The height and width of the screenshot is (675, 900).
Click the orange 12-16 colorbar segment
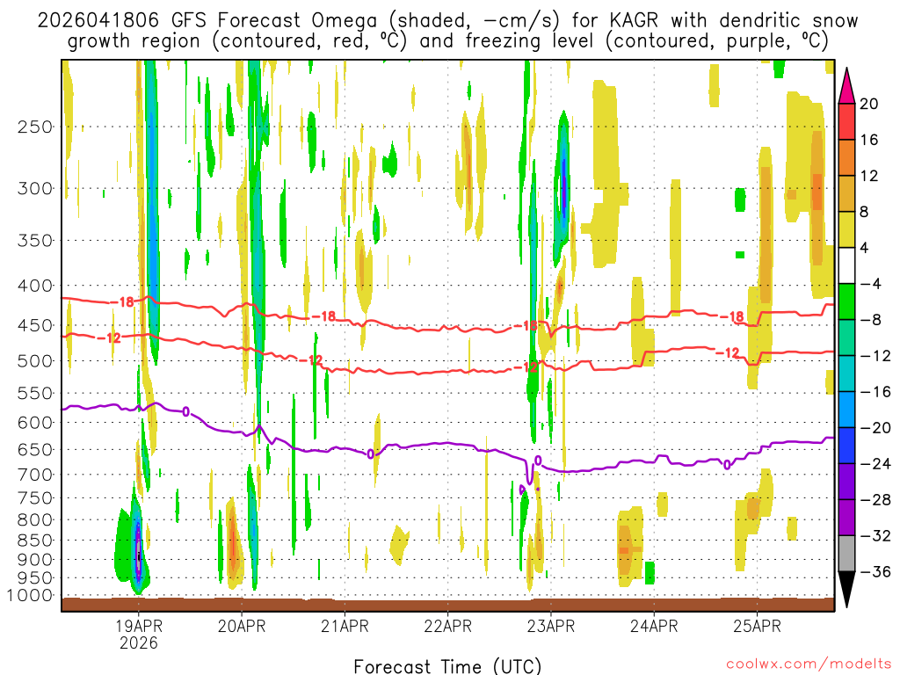pyautogui.click(x=846, y=157)
